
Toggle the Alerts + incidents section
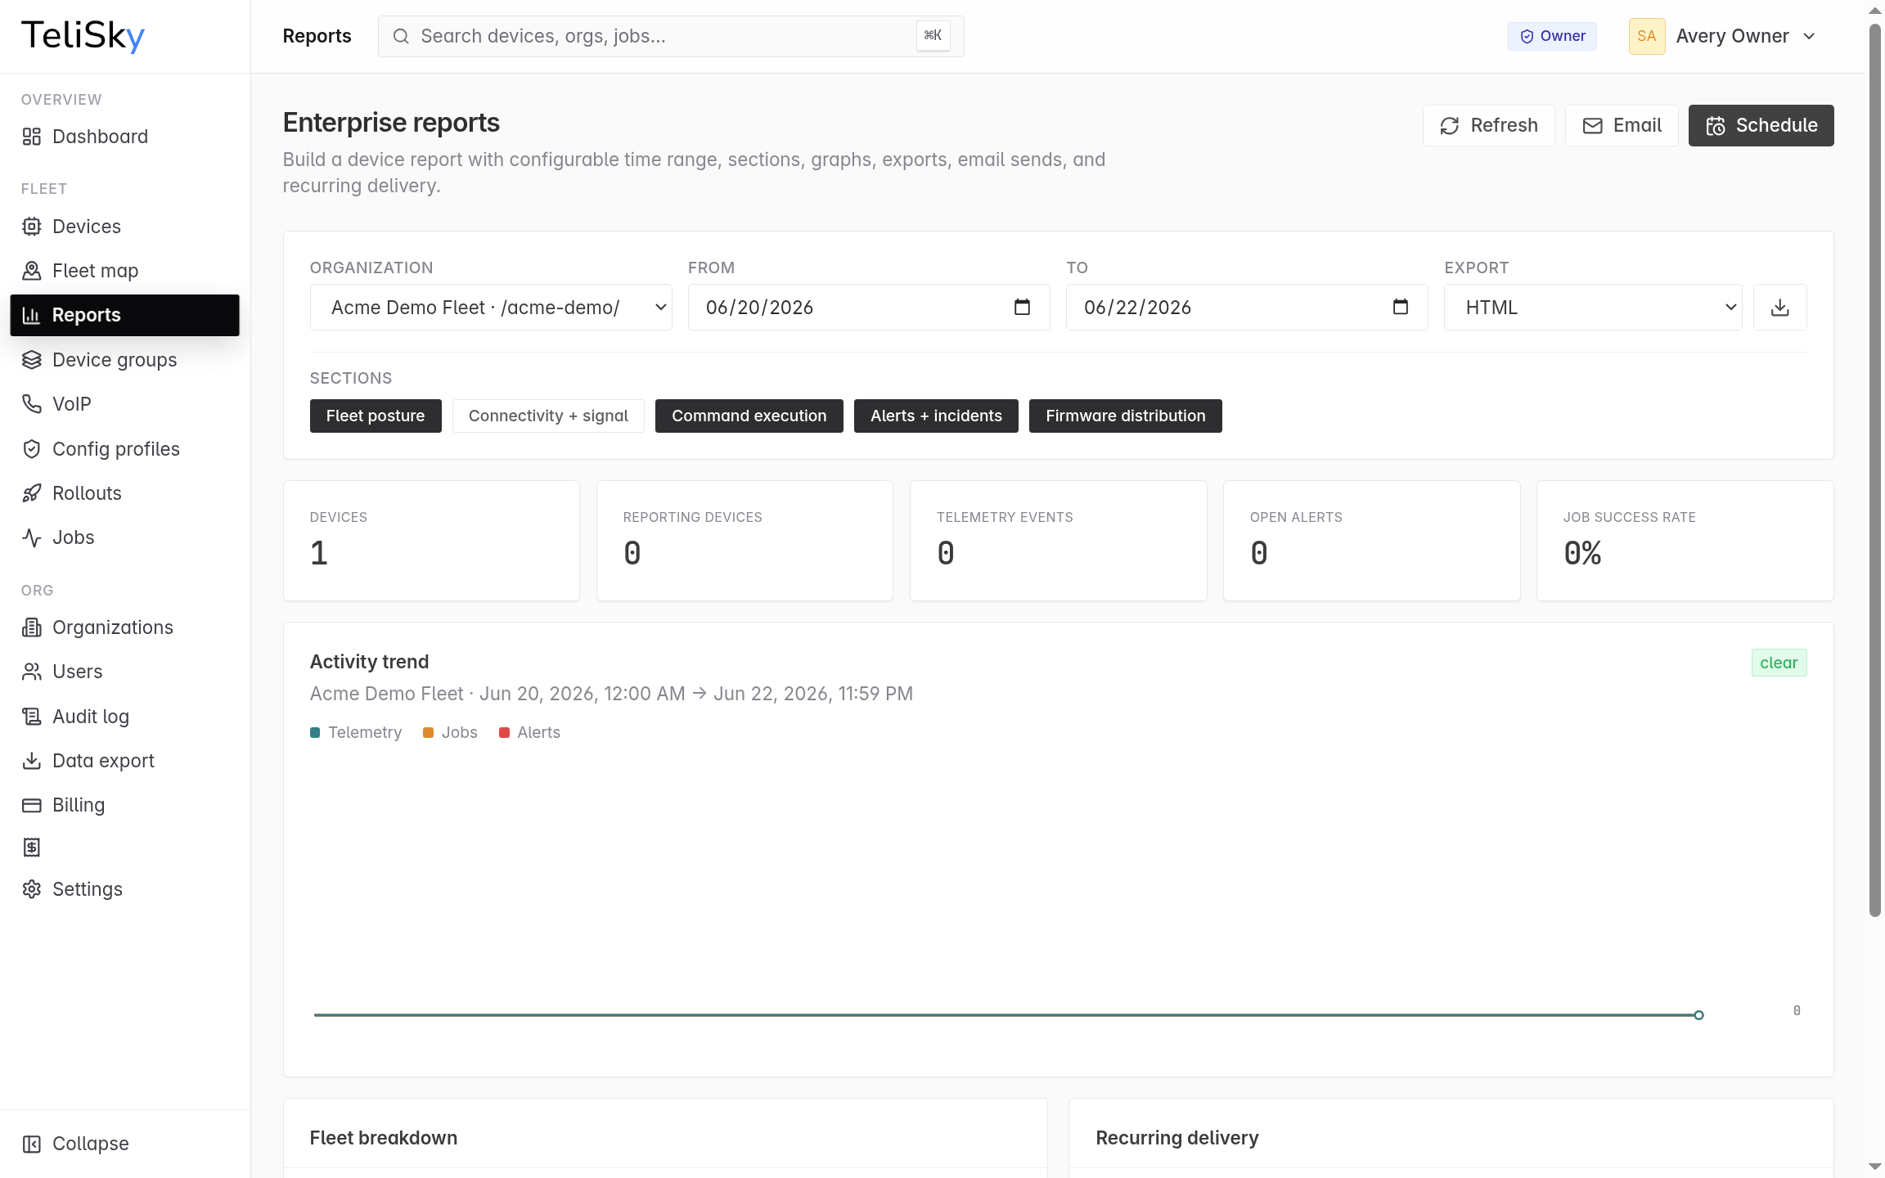936,416
